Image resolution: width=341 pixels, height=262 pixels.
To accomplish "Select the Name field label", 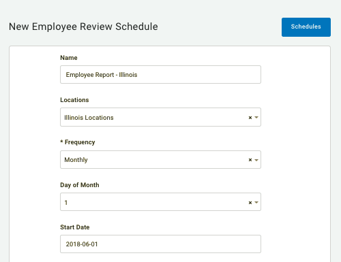I will (x=69, y=58).
